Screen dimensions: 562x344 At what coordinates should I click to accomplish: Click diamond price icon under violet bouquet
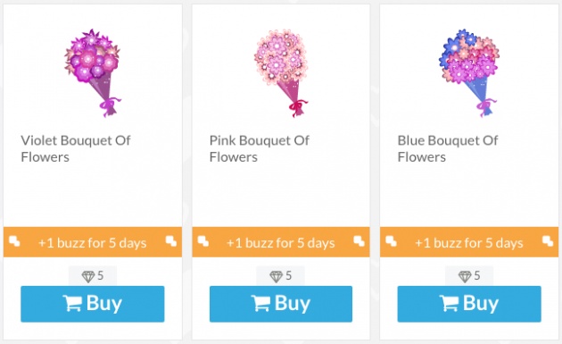(88, 276)
